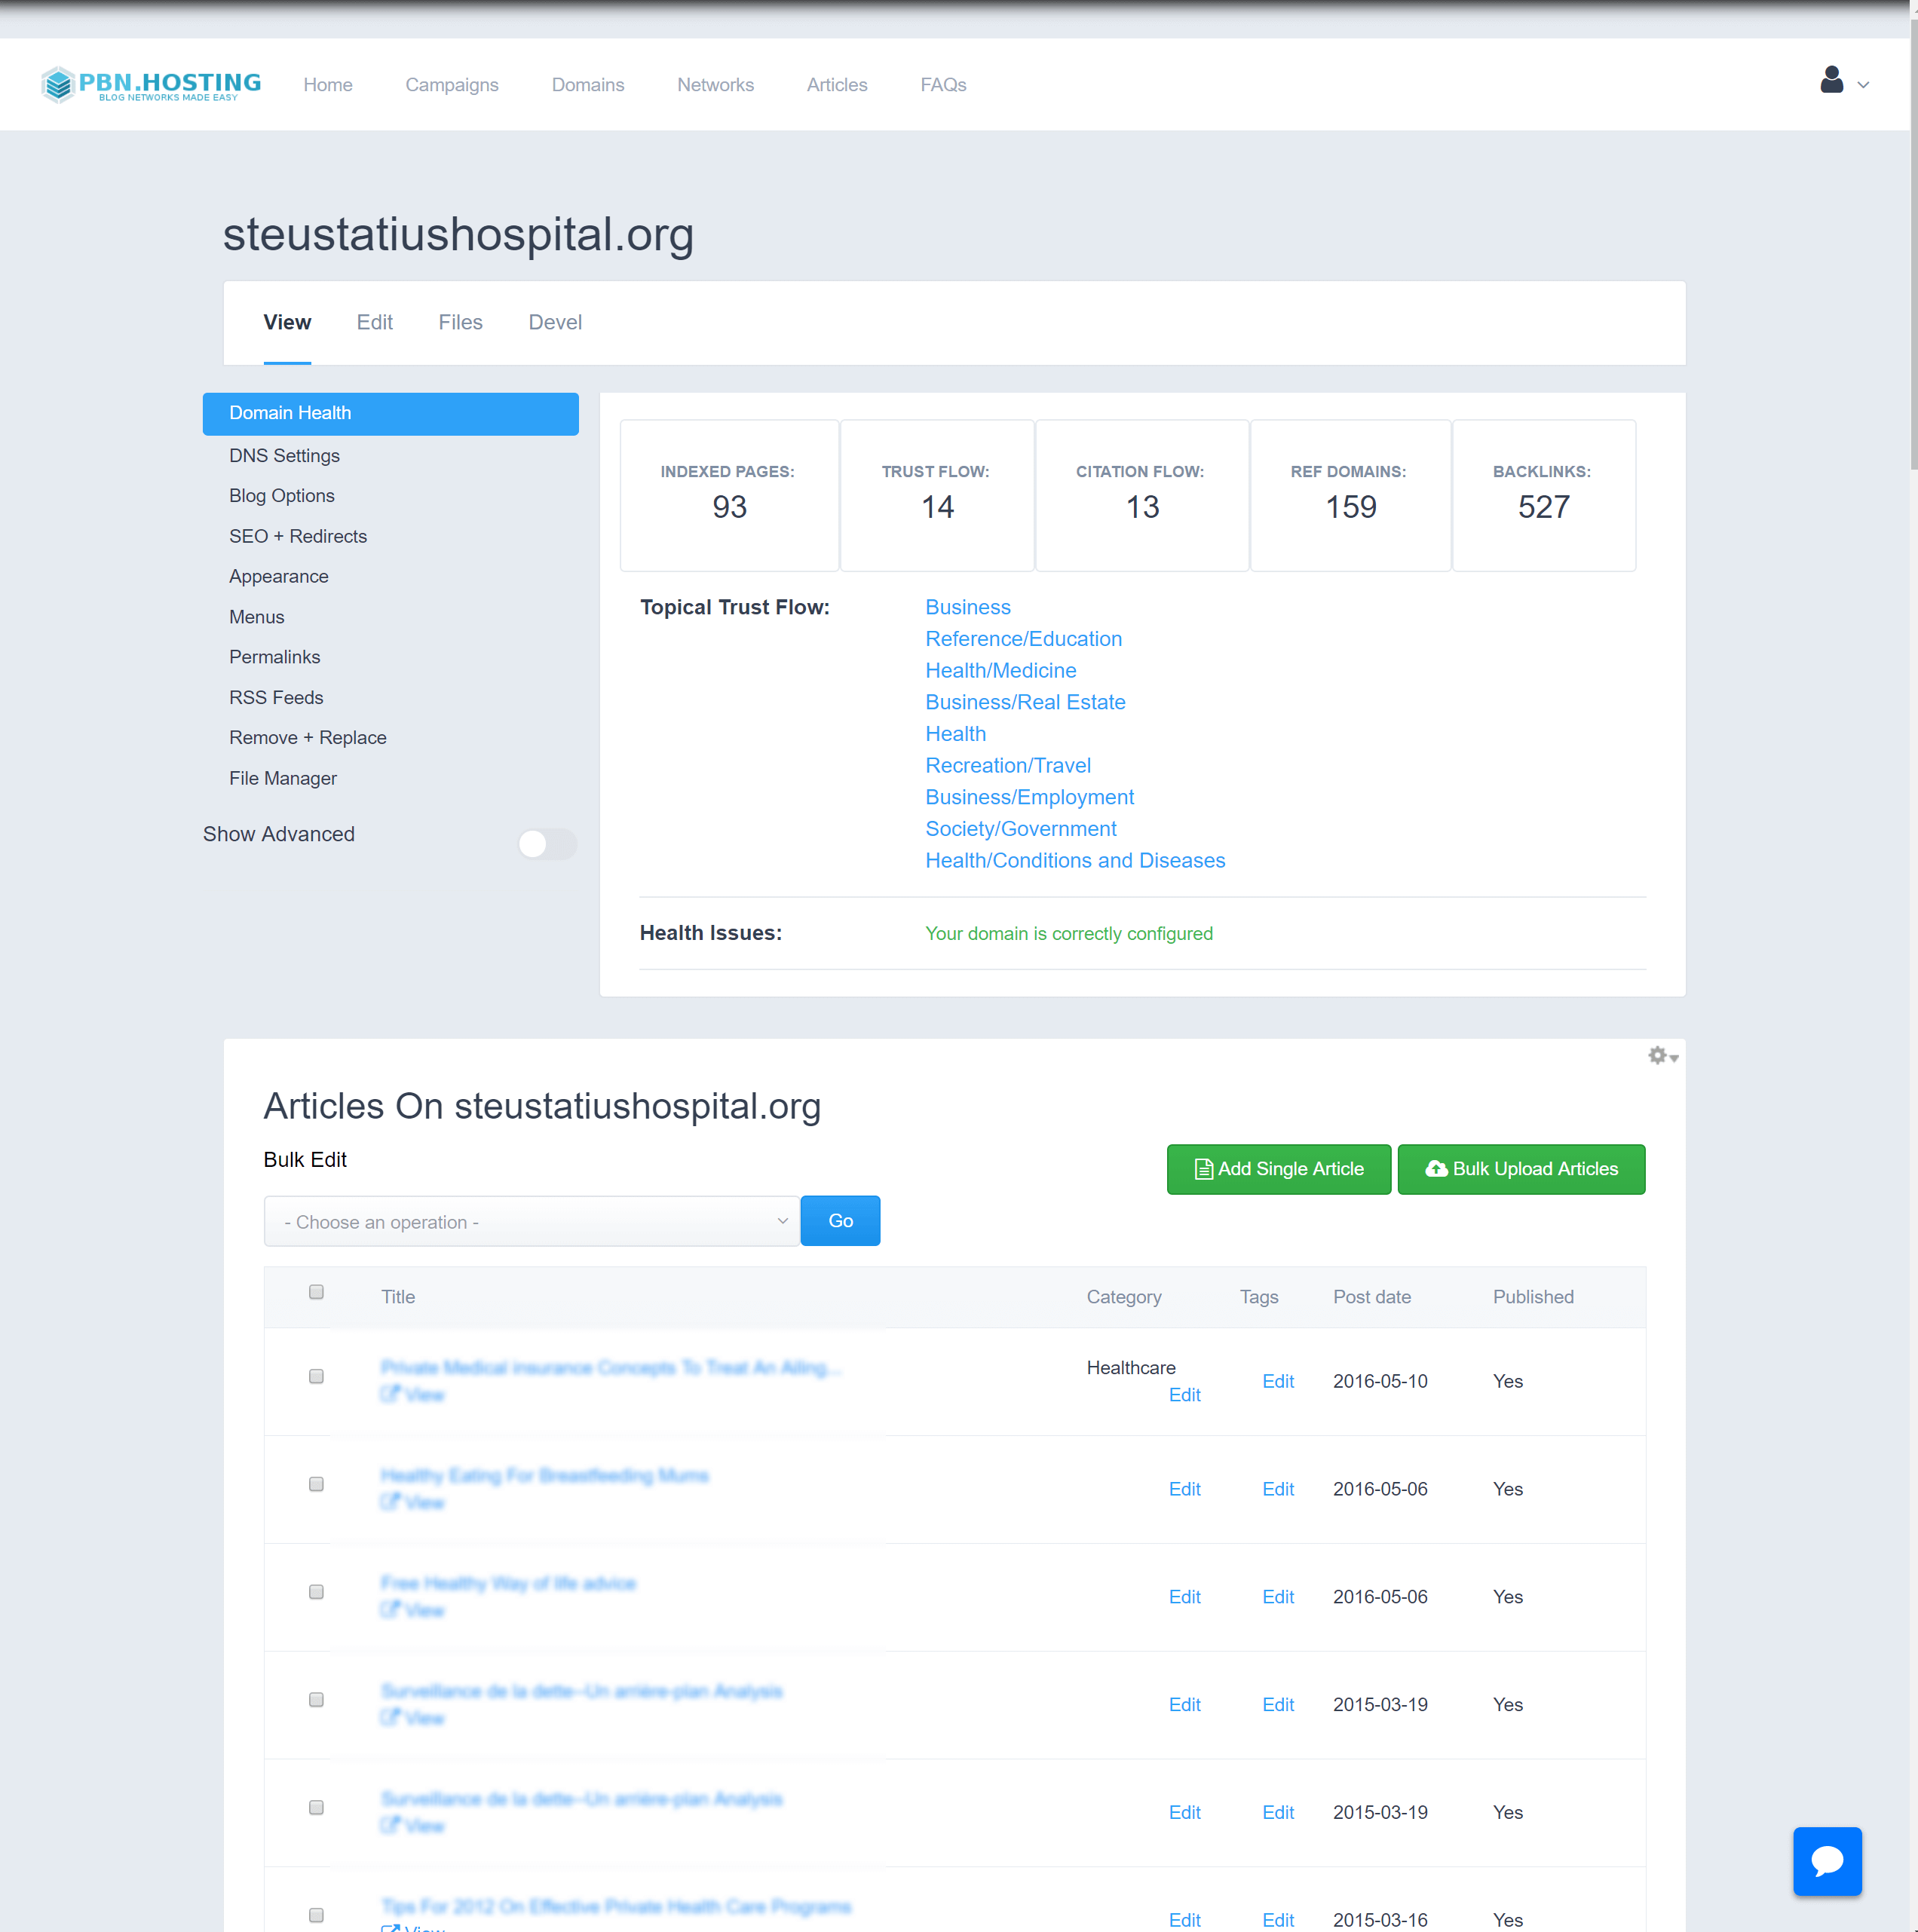Open FAQs in top navigation
The width and height of the screenshot is (1918, 1932).
click(943, 85)
